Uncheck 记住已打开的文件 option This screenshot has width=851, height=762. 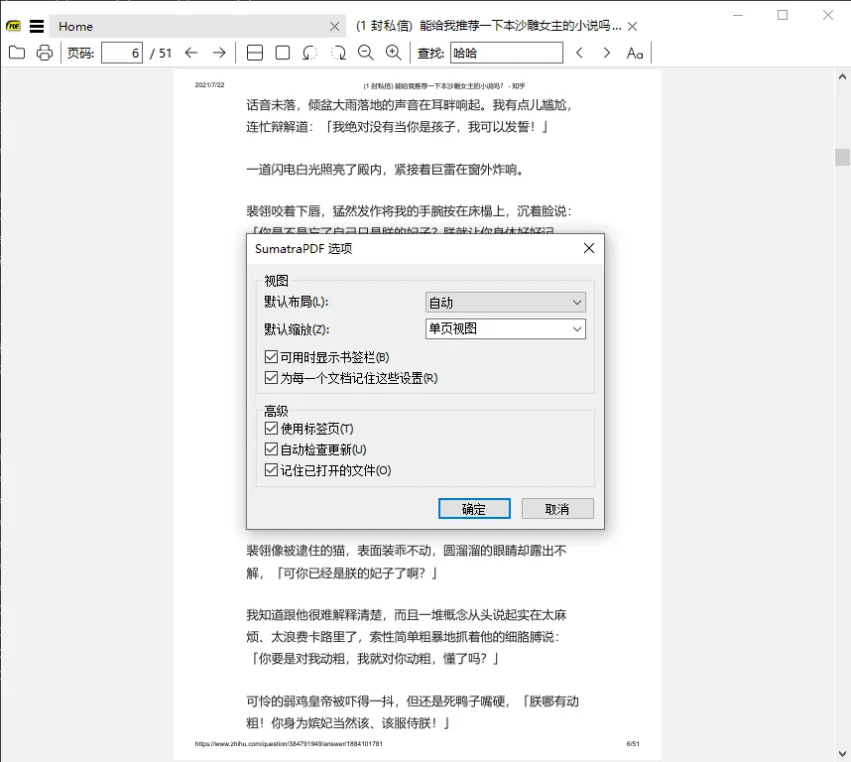point(271,469)
